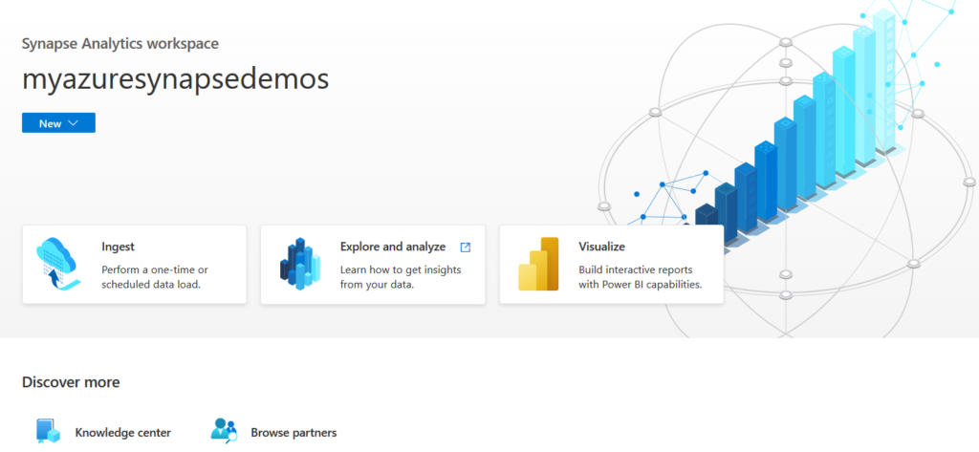This screenshot has height=452, width=979.
Task: Click the myazuresynapsedemos workspace name
Action: click(x=176, y=80)
